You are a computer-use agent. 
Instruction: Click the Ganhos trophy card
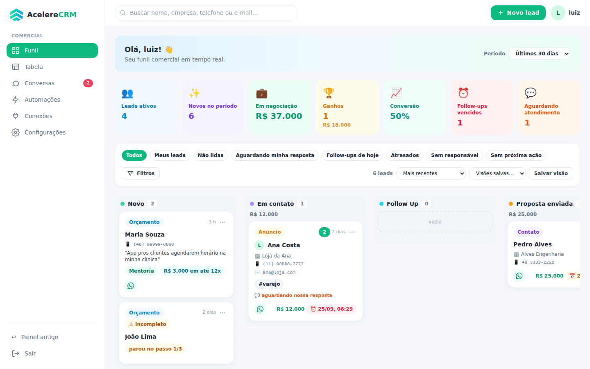347,107
